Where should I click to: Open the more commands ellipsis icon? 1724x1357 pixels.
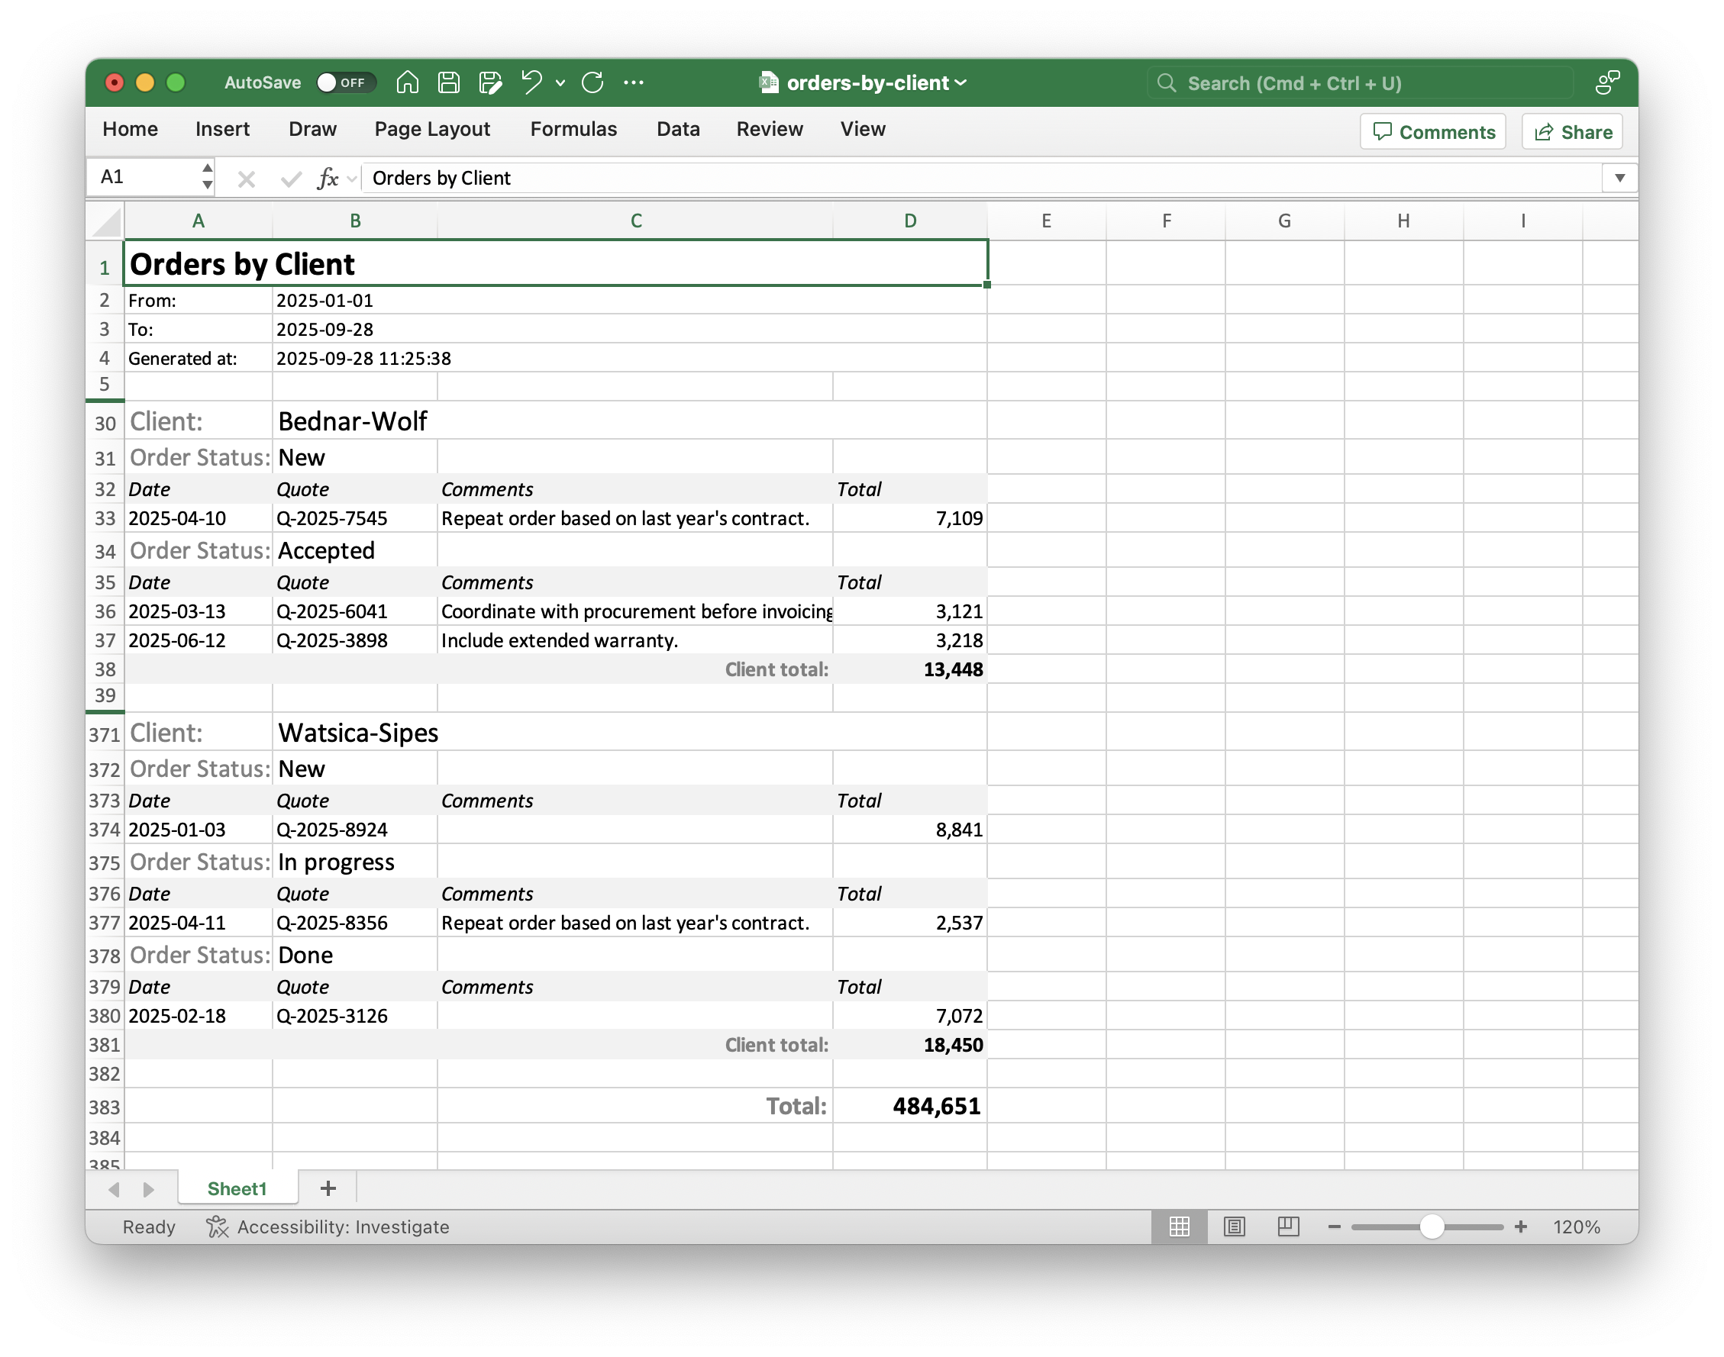(634, 82)
